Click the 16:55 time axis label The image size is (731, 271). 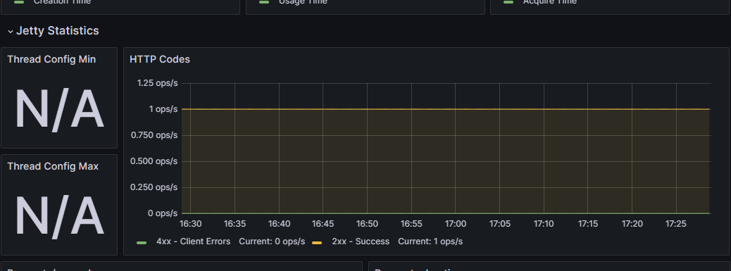click(411, 224)
